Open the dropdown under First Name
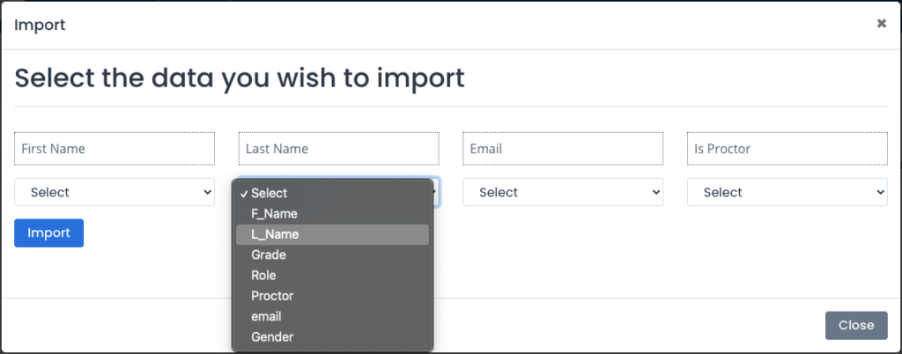 coord(115,192)
